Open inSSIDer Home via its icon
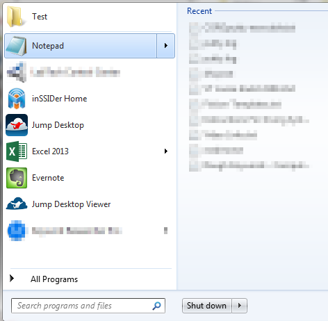The width and height of the screenshot is (328, 321). [17, 99]
